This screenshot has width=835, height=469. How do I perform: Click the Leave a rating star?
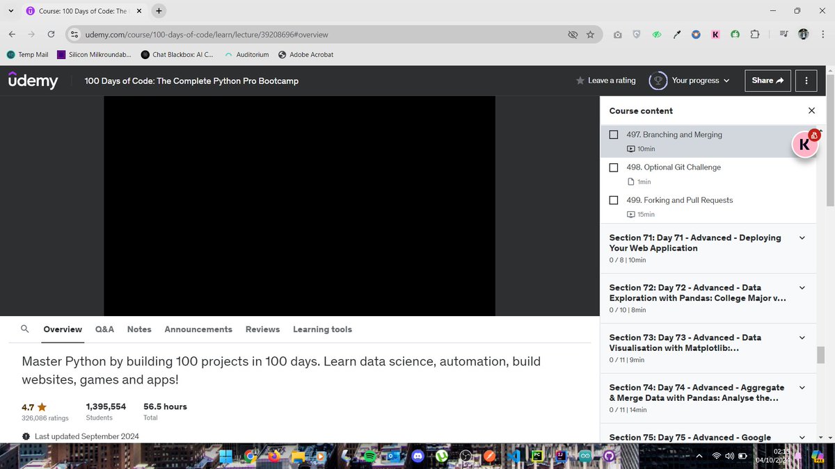click(580, 81)
